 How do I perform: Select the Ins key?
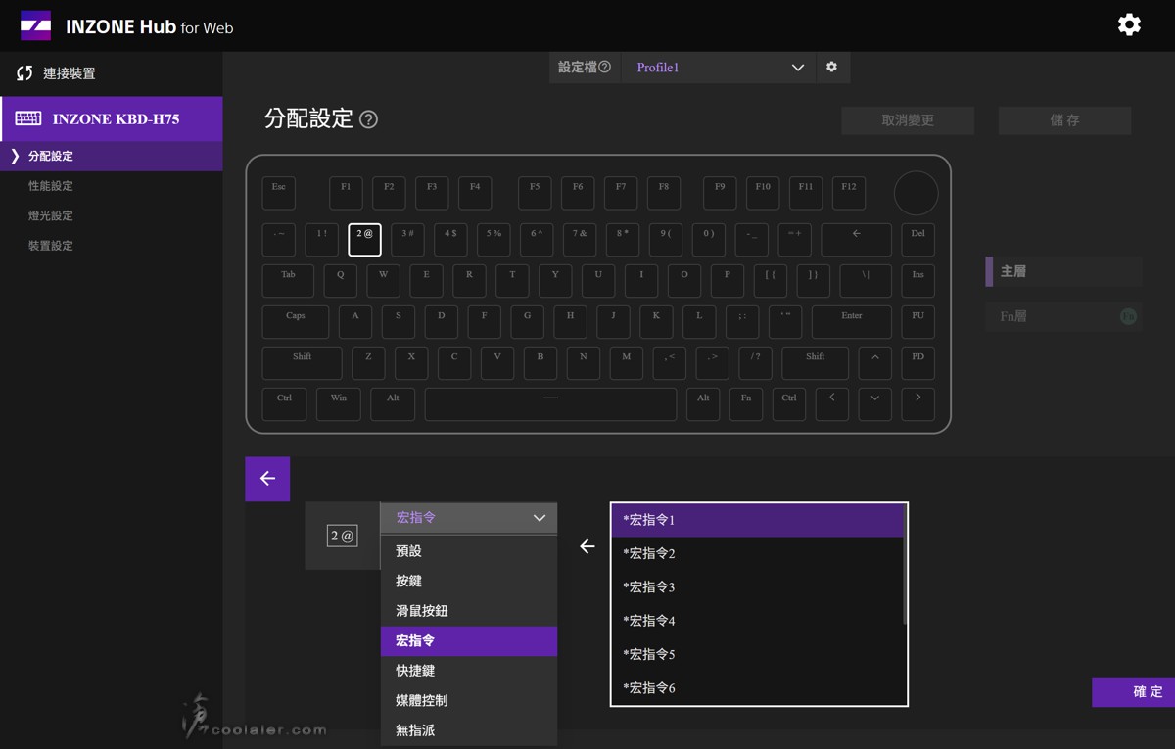[x=917, y=280]
